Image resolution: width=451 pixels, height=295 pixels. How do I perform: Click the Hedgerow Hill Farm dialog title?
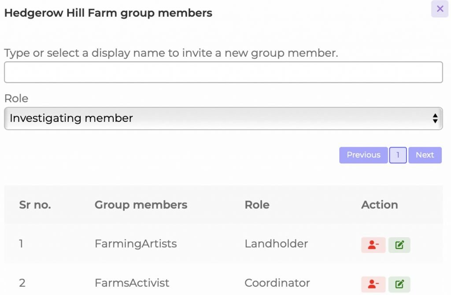pyautogui.click(x=108, y=13)
